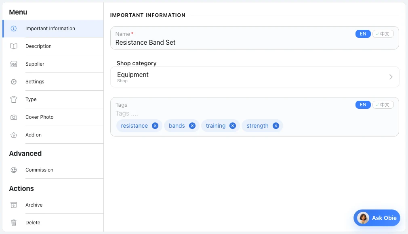Choose the Archive action
Image resolution: width=408 pixels, height=234 pixels.
point(53,205)
